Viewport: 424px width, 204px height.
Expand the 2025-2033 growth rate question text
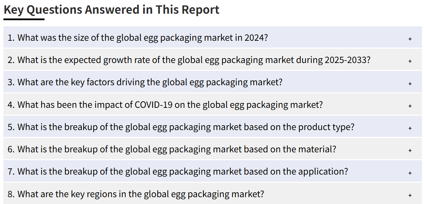tap(189, 60)
